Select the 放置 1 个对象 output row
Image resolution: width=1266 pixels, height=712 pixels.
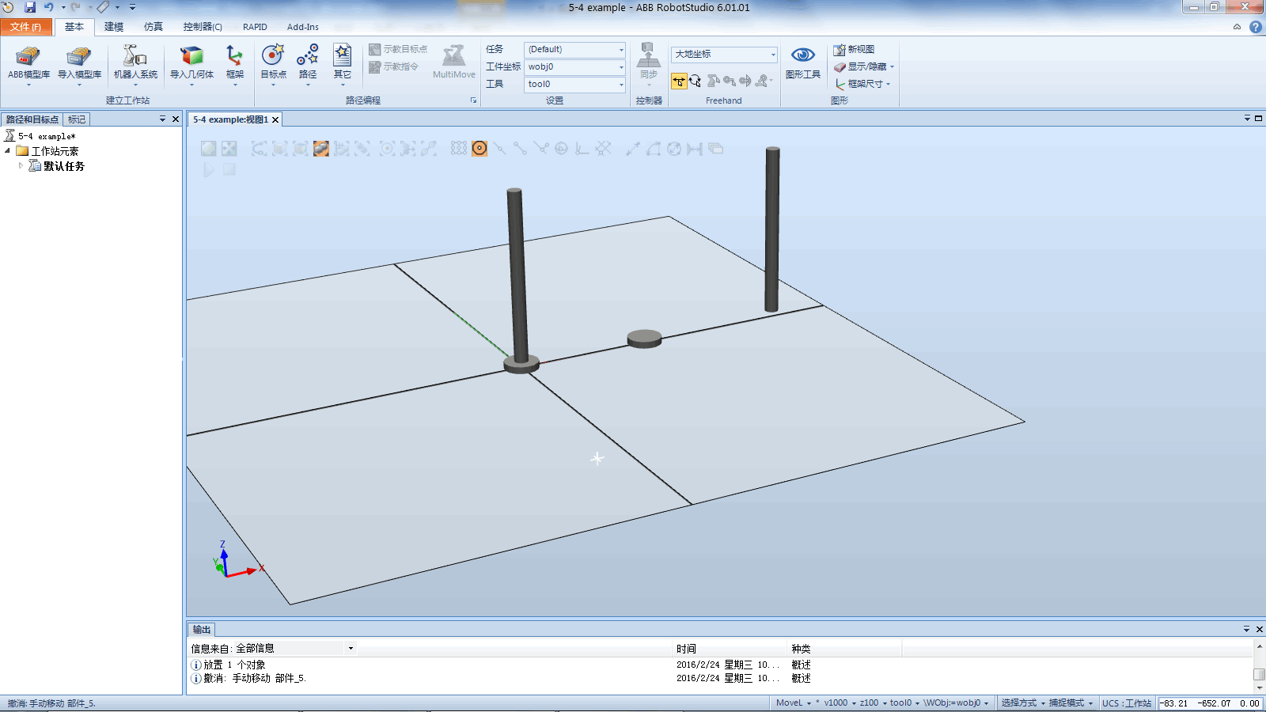pyautogui.click(x=720, y=665)
